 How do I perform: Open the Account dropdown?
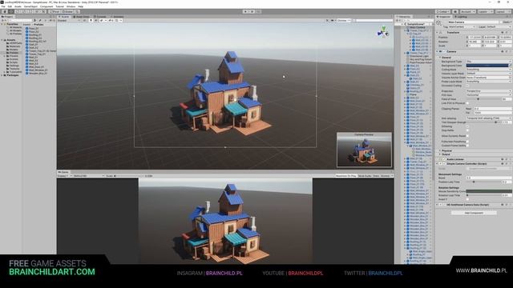pyautogui.click(x=467, y=11)
